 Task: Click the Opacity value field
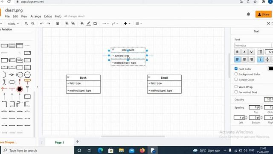pyautogui.click(x=268, y=99)
